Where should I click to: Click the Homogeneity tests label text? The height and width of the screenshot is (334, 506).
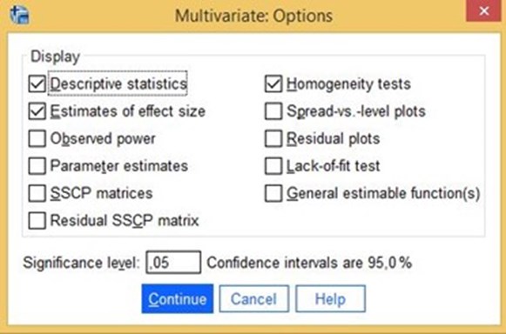point(348,83)
